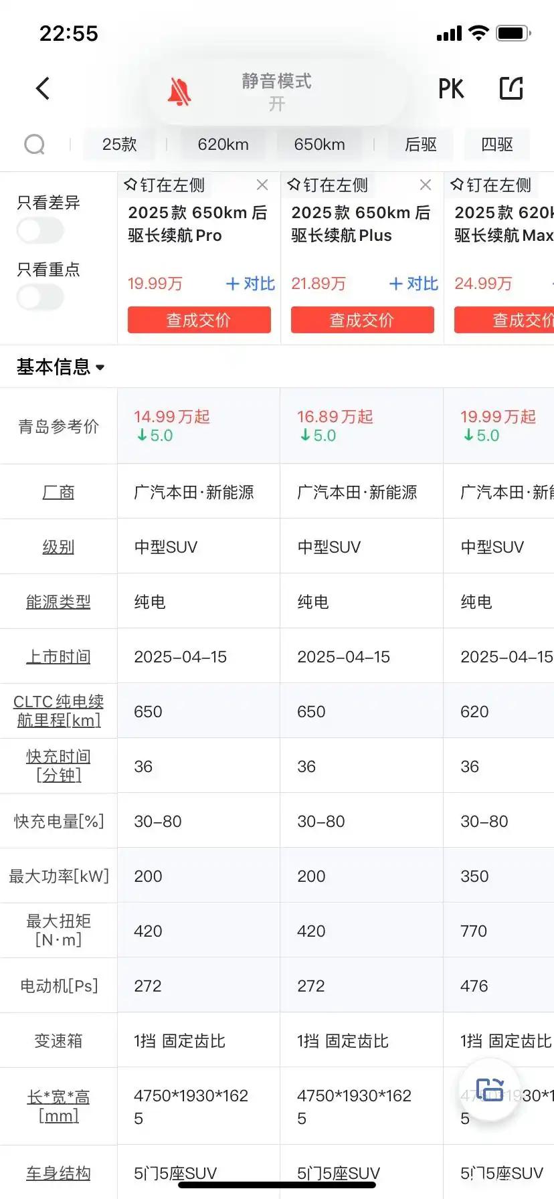Screen dimensions: 554x1199
Task: Add the 19.99万 Pro model to 对比
Action: (x=251, y=284)
